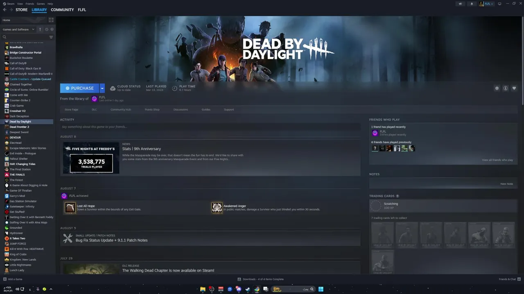Open Brawlhalla in the game list
Viewport: 524px width, 294px height.
point(16,47)
